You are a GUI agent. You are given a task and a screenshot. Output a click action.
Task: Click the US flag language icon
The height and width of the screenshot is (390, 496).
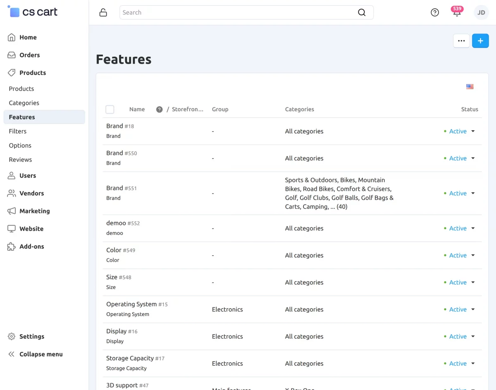pos(470,87)
